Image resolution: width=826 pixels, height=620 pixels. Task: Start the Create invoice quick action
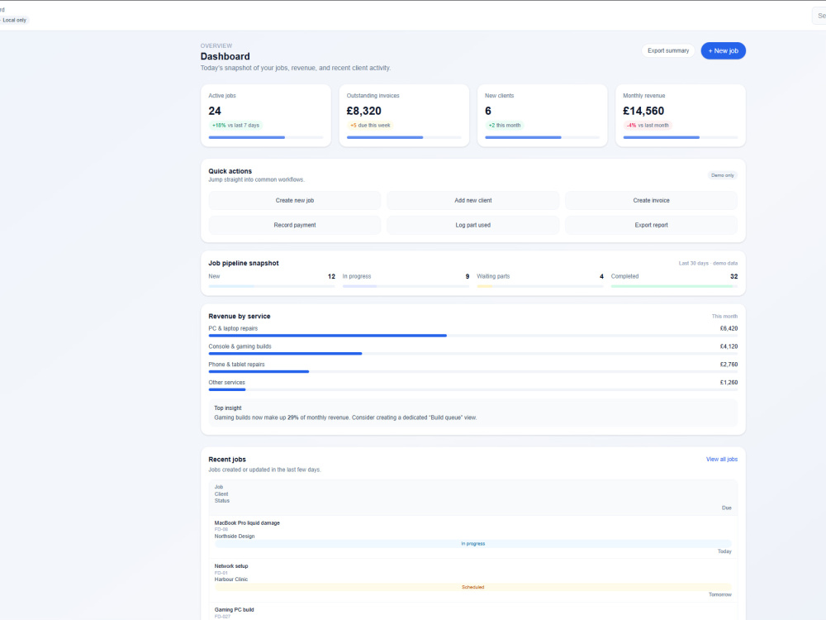651,200
